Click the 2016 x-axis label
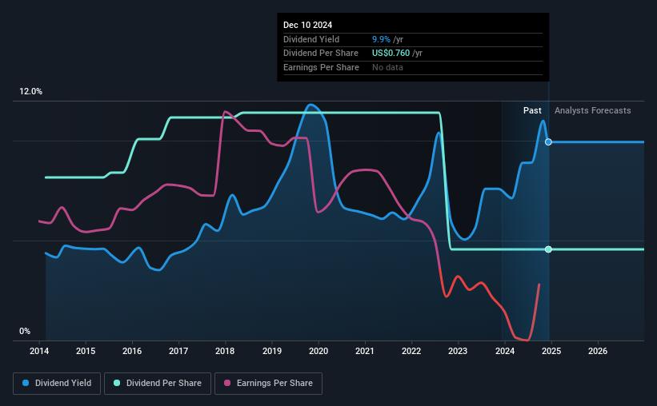This screenshot has width=657, height=406. click(x=132, y=351)
